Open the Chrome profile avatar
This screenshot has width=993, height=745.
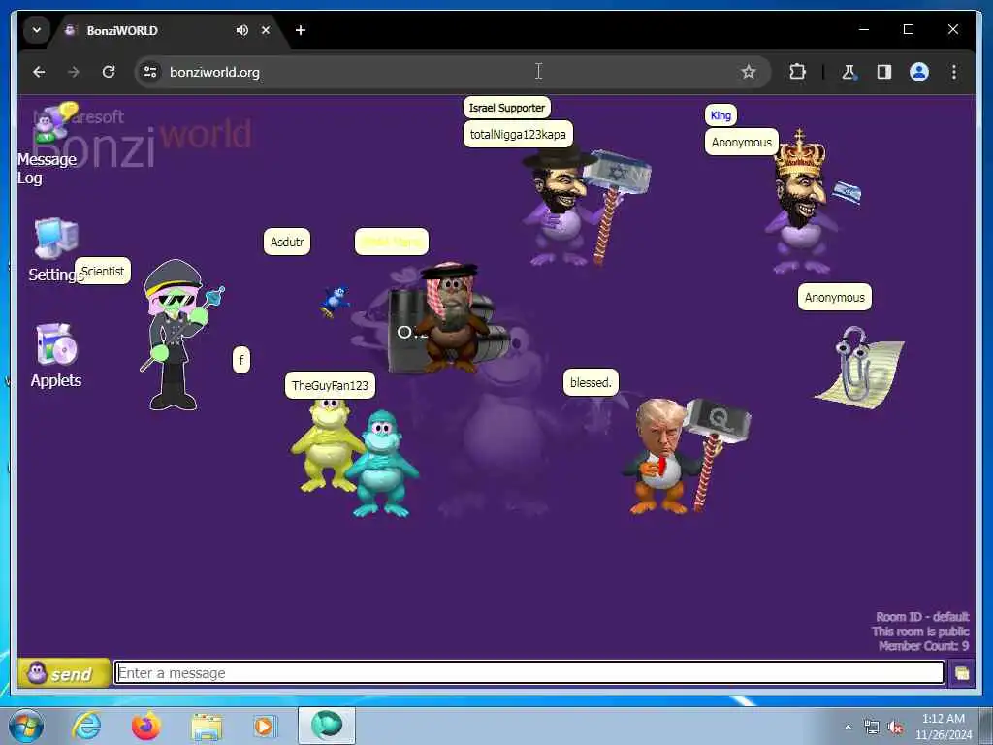point(919,72)
